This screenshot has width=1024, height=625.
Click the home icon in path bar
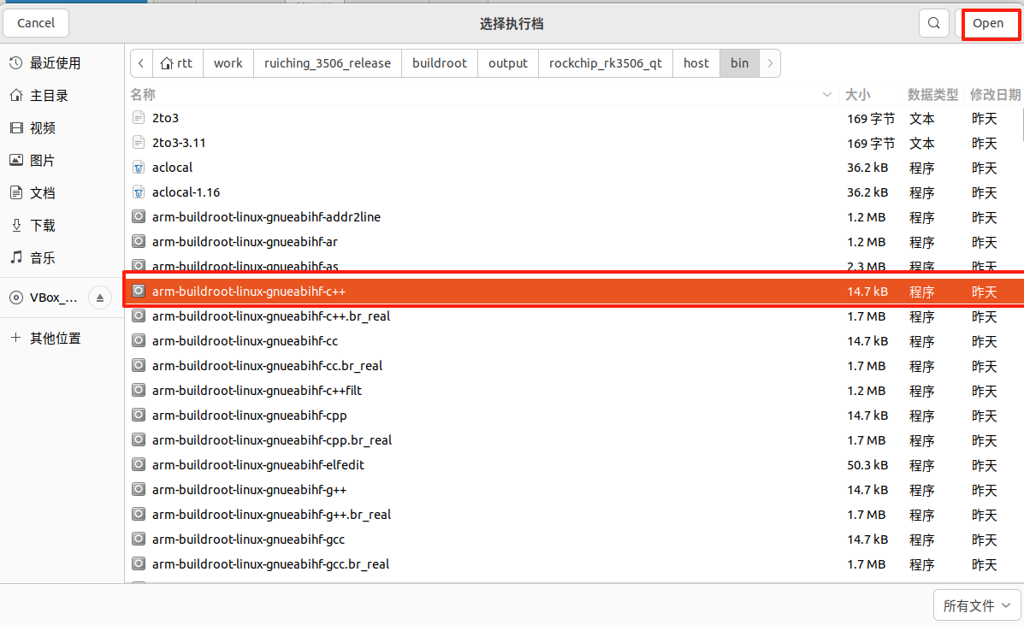(x=166, y=63)
